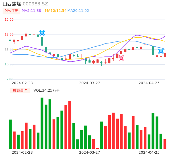The width and height of the screenshot is (177, 156).
Task: Click the MA/牛熊 indicator button
Action: click(12, 11)
